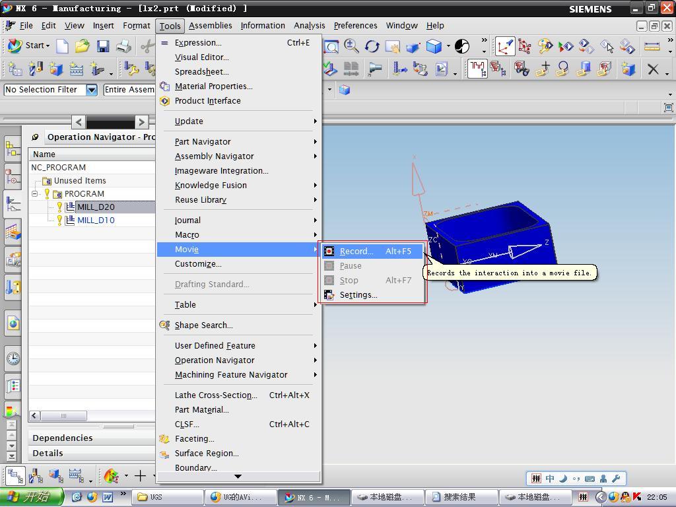Select the Unused Items folder
The image size is (676, 507).
[80, 181]
